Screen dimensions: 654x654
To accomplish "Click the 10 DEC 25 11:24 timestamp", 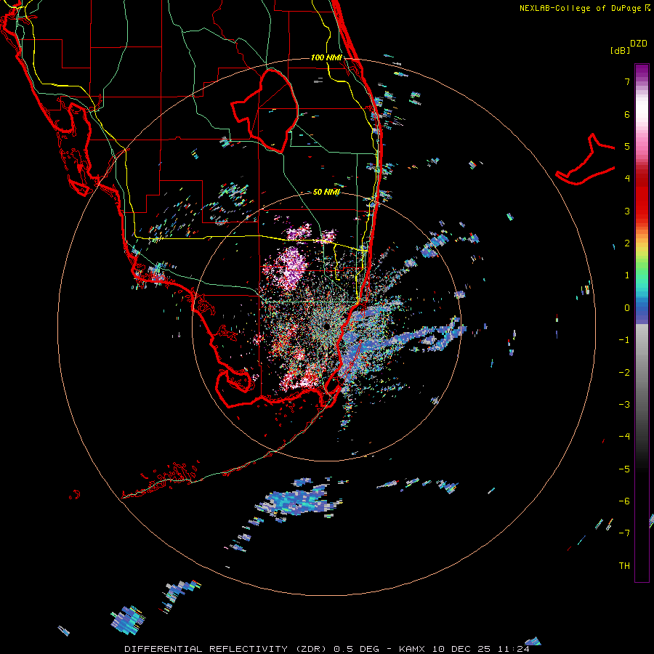I will pyautogui.click(x=480, y=649).
